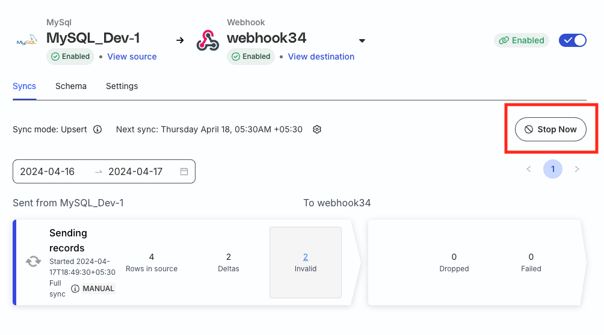Open the next sync schedule gear icon
This screenshot has height=335, width=604.
317,129
